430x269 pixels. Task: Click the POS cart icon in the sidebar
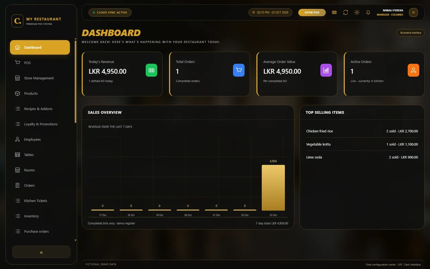[17, 63]
